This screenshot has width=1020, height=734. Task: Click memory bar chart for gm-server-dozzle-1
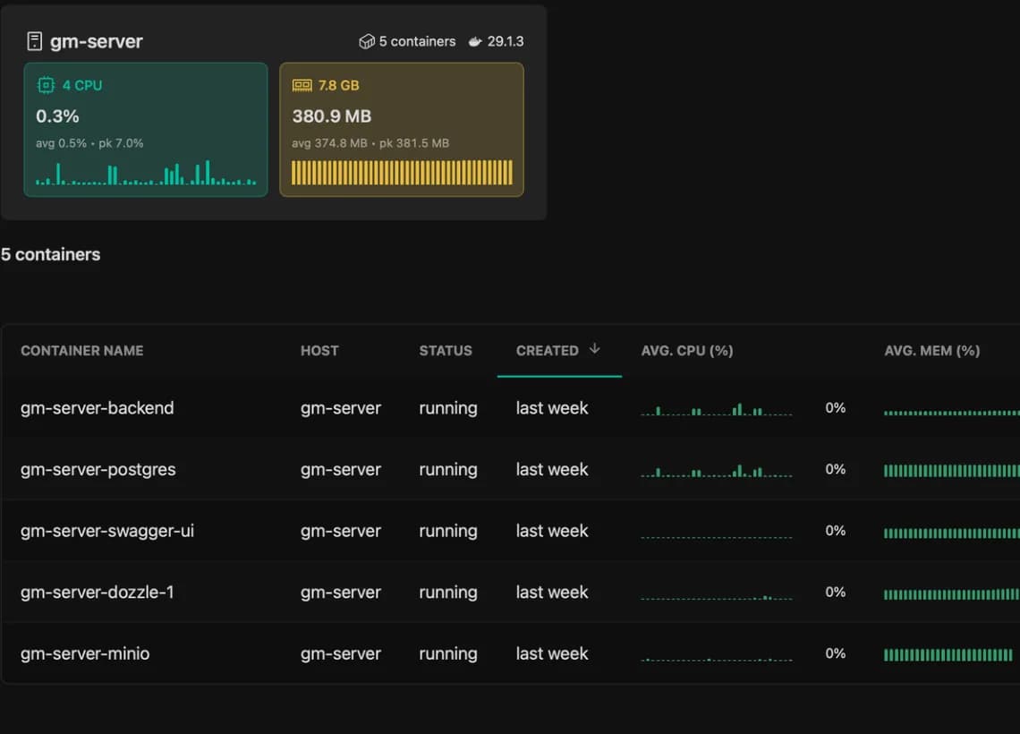pos(952,594)
